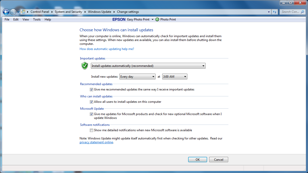This screenshot has width=308, height=173.
Task: Uncheck 'Allow all users to install updates'
Action: pos(91,102)
